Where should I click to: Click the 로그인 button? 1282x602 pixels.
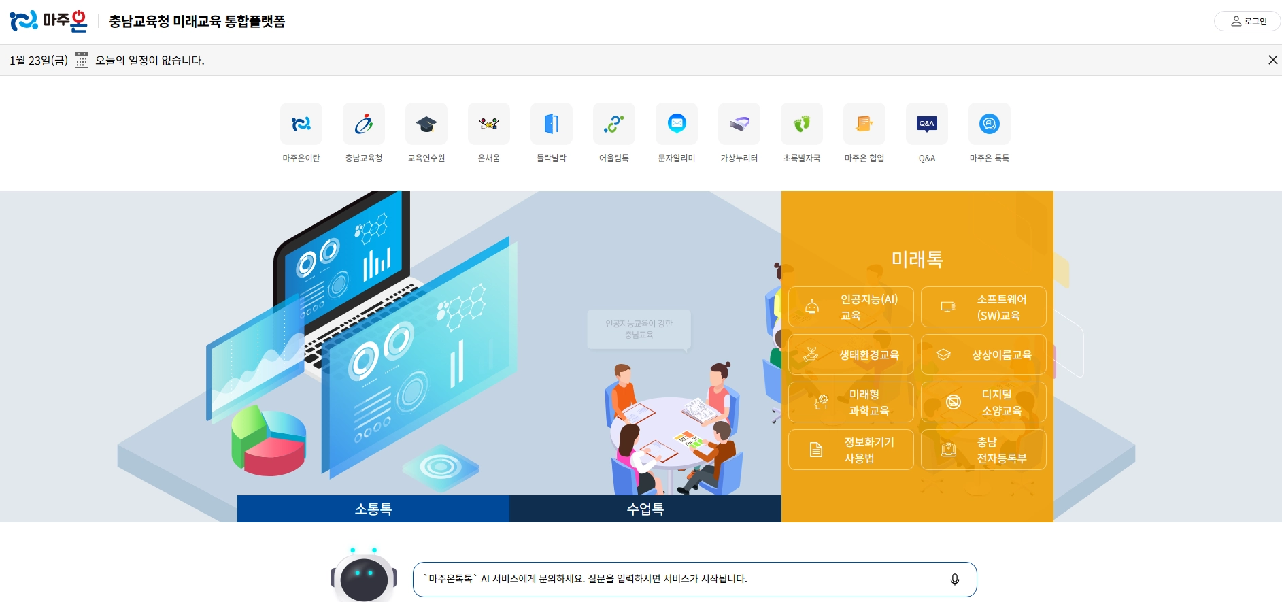(x=1248, y=21)
